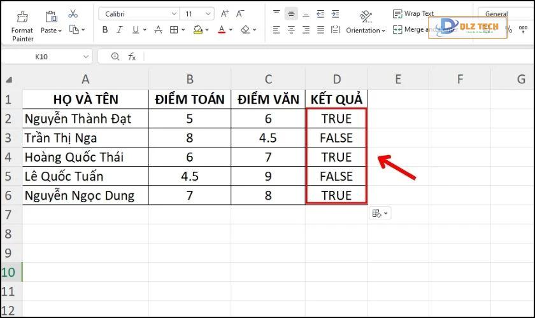Expand Clear options arrow
Screen dimensions: 535x318
pos(255,30)
